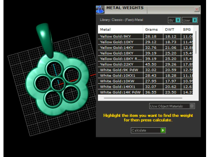
Task: Click the 45.50 grams cell
Action: [x=153, y=64]
